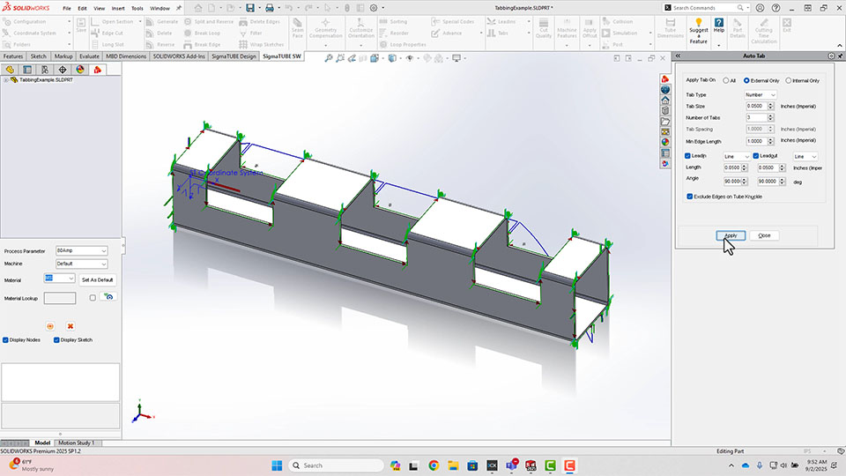Uncheck Exclude Edges on Tube Knuckle
846x476 pixels.
690,197
